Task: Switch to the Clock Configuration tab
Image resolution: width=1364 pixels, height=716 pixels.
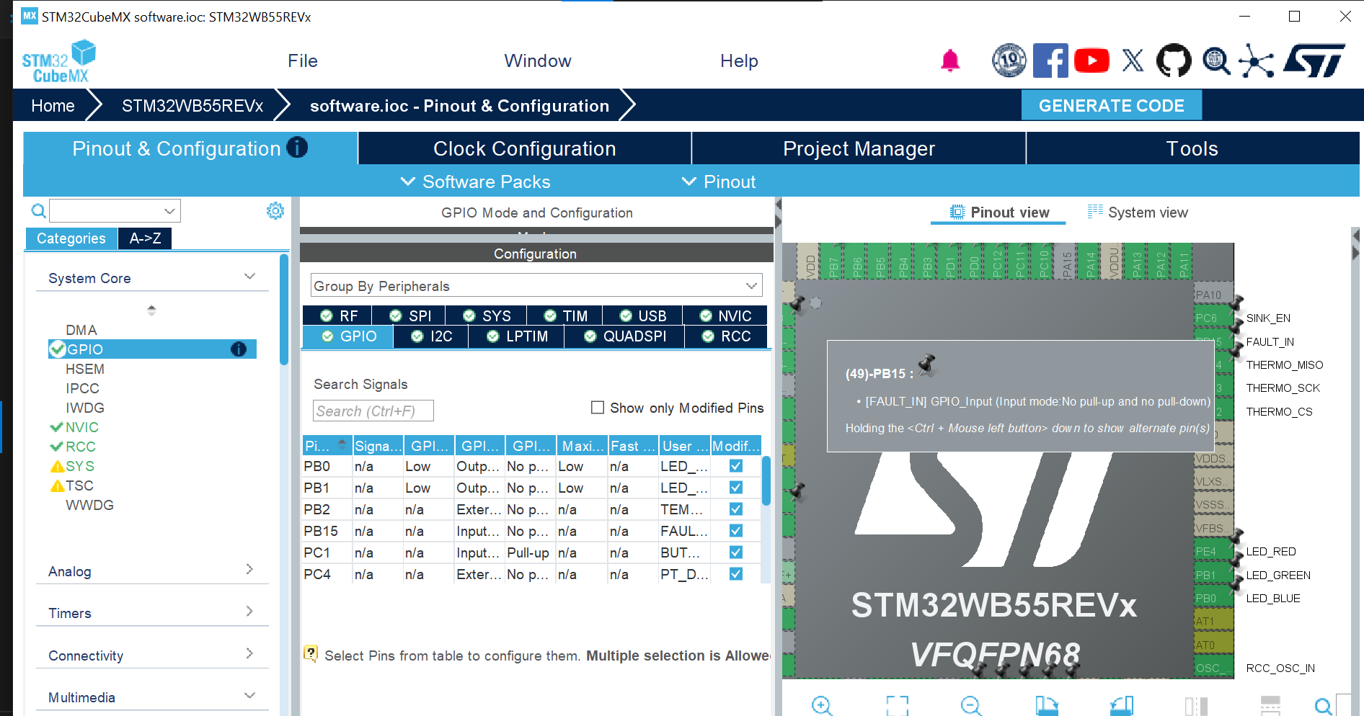Action: (524, 148)
